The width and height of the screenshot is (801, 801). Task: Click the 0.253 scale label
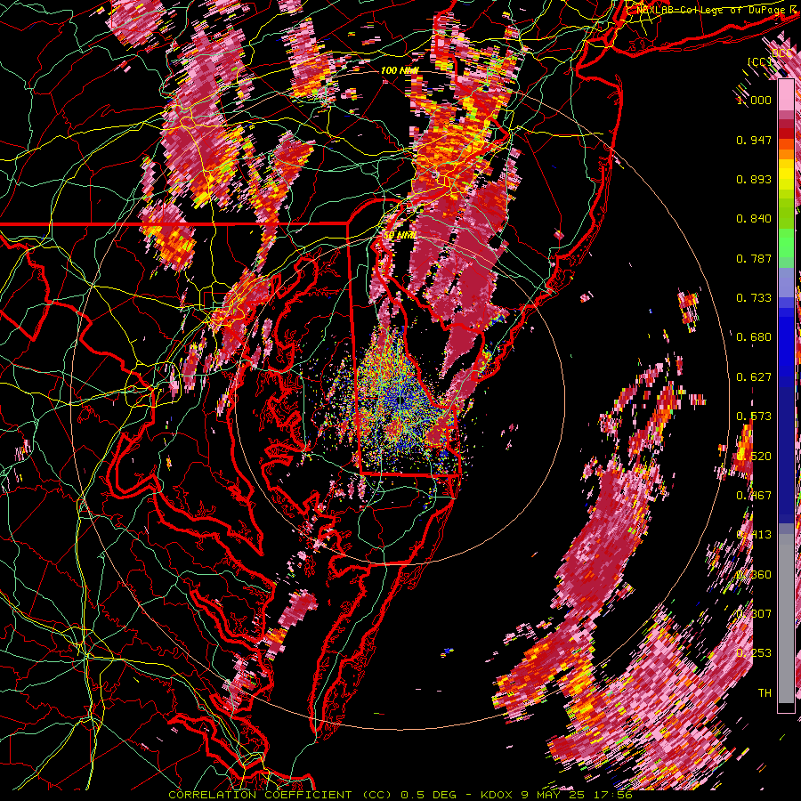[x=754, y=653]
